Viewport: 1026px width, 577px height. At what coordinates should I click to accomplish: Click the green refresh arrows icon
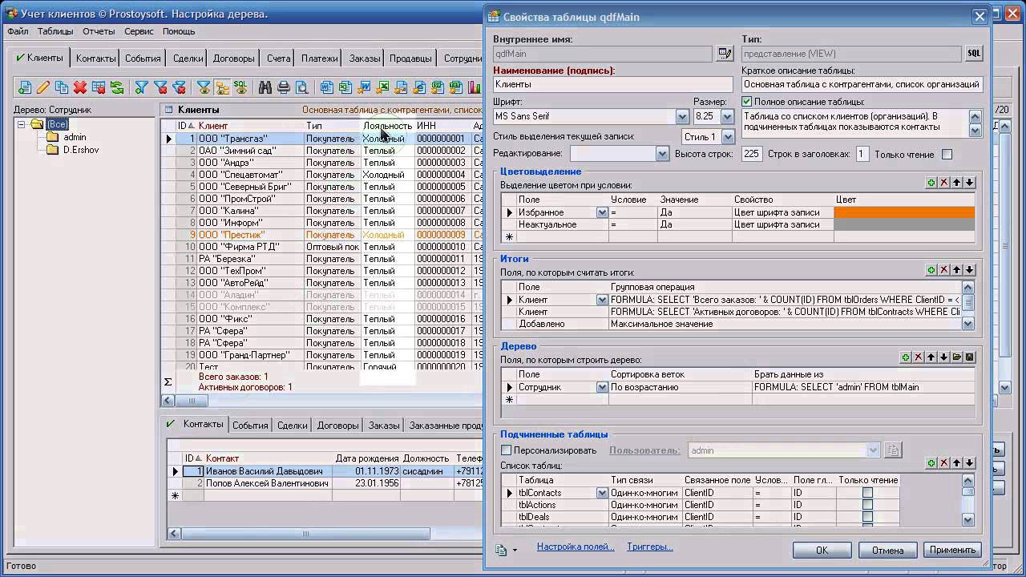click(x=117, y=87)
